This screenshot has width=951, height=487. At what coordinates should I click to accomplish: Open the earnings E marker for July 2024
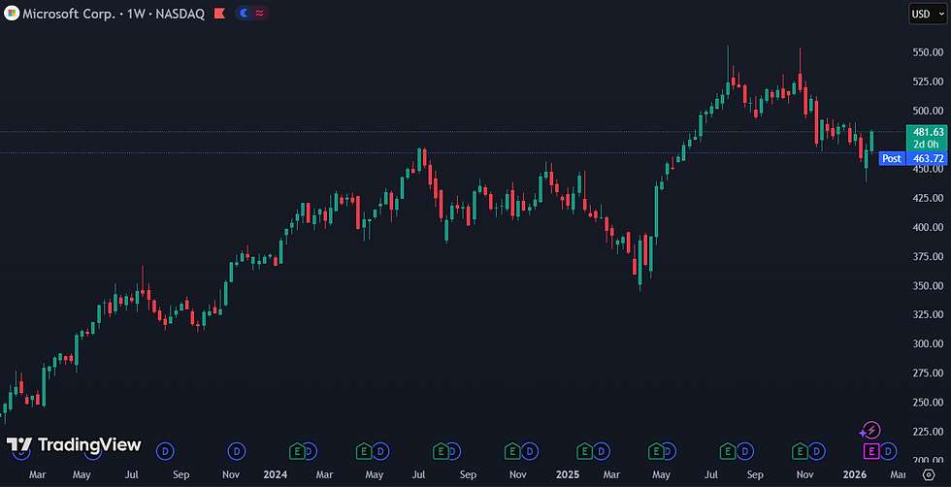point(441,450)
